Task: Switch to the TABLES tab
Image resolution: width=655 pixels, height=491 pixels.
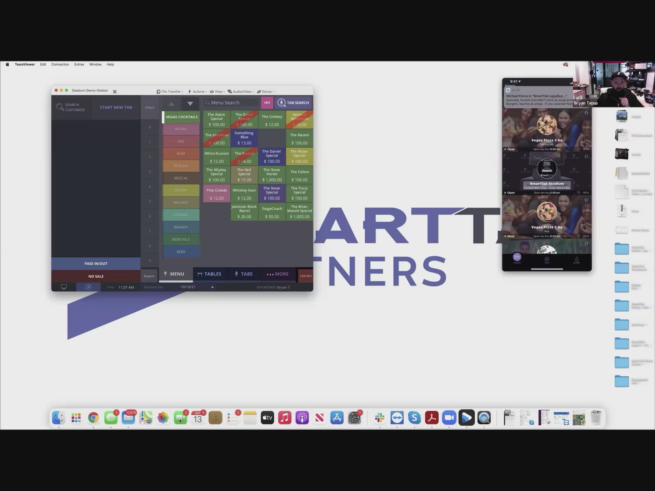Action: click(209, 274)
